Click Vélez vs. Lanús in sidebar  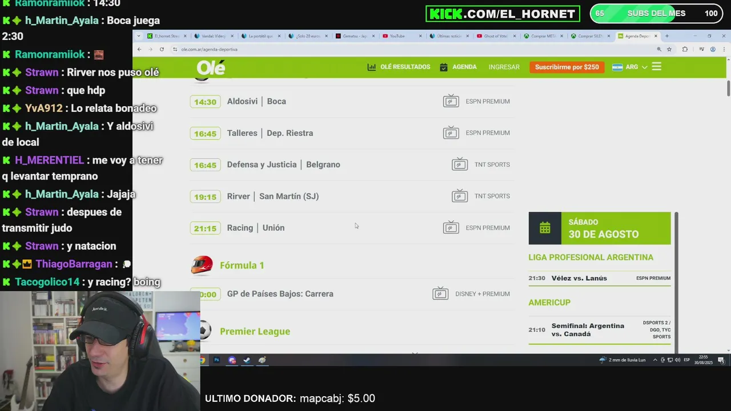579,278
